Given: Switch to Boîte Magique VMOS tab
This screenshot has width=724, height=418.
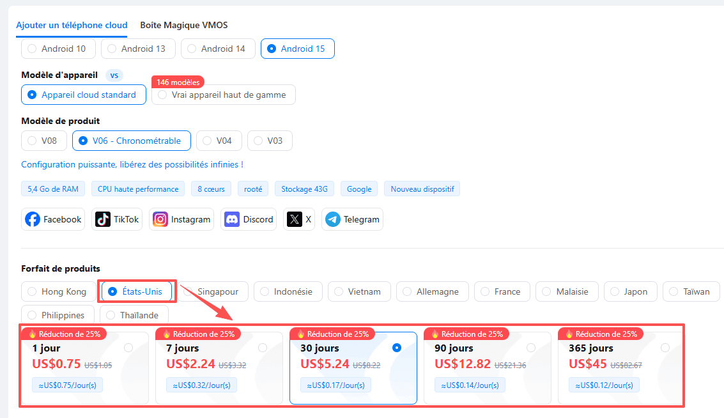Looking at the screenshot, I should point(184,26).
